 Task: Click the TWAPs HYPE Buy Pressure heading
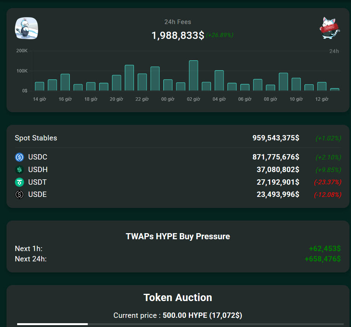click(x=178, y=236)
